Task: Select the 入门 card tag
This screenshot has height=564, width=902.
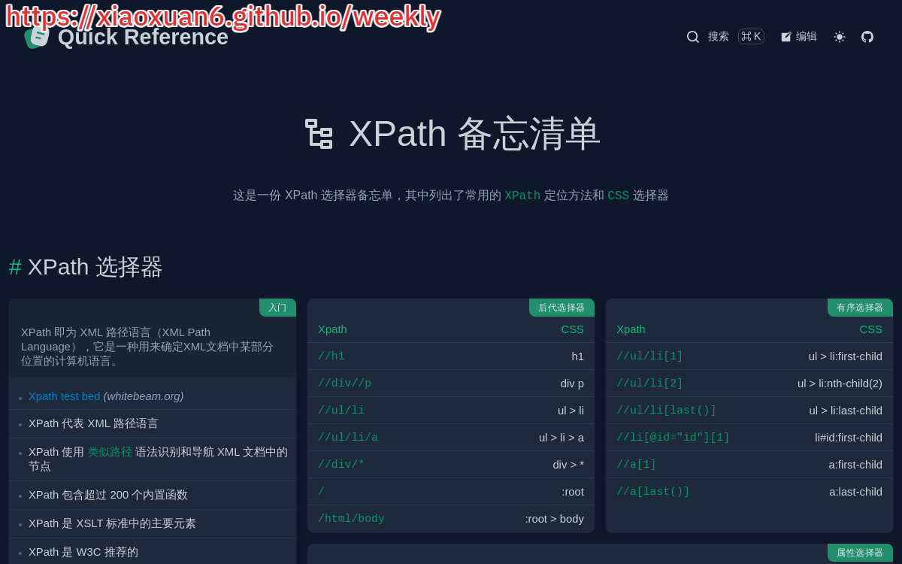Action: 277,308
